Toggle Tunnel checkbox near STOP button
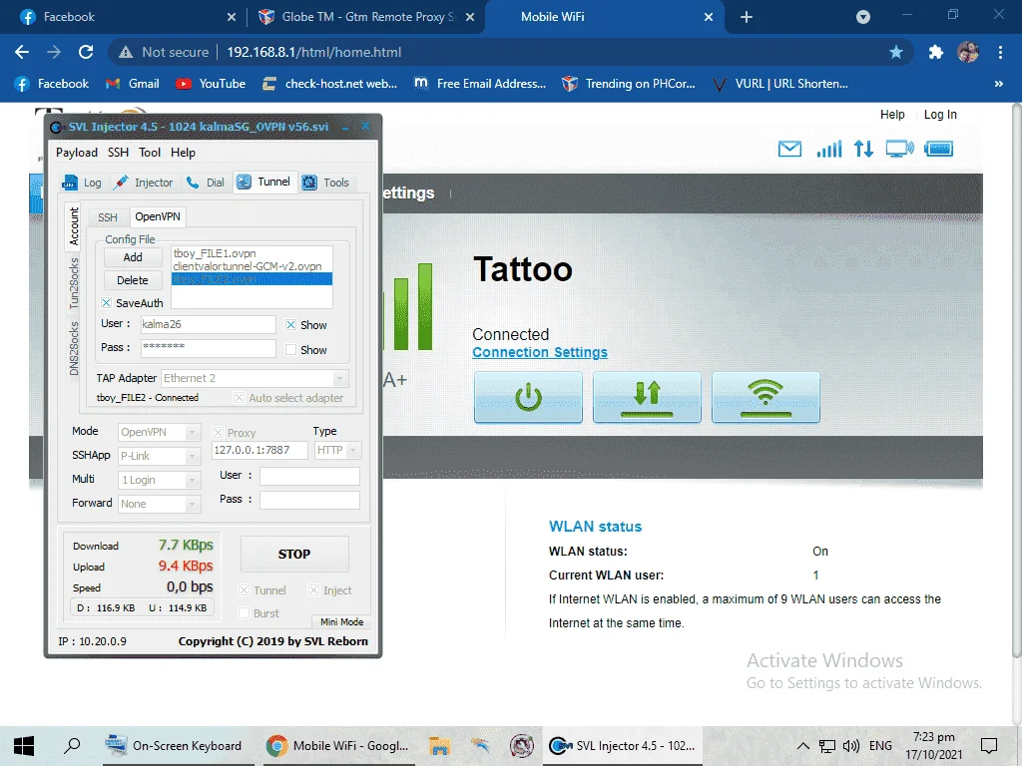 tap(244, 590)
